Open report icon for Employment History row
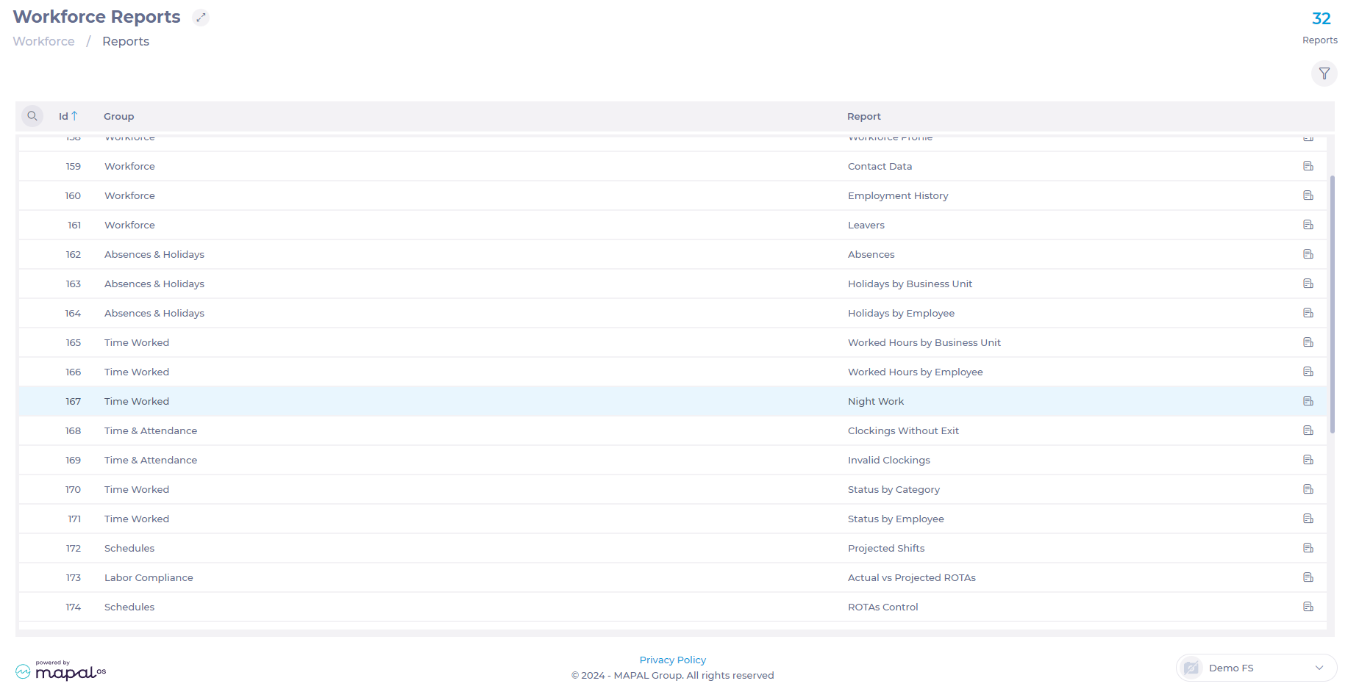1348x689 pixels. tap(1308, 195)
